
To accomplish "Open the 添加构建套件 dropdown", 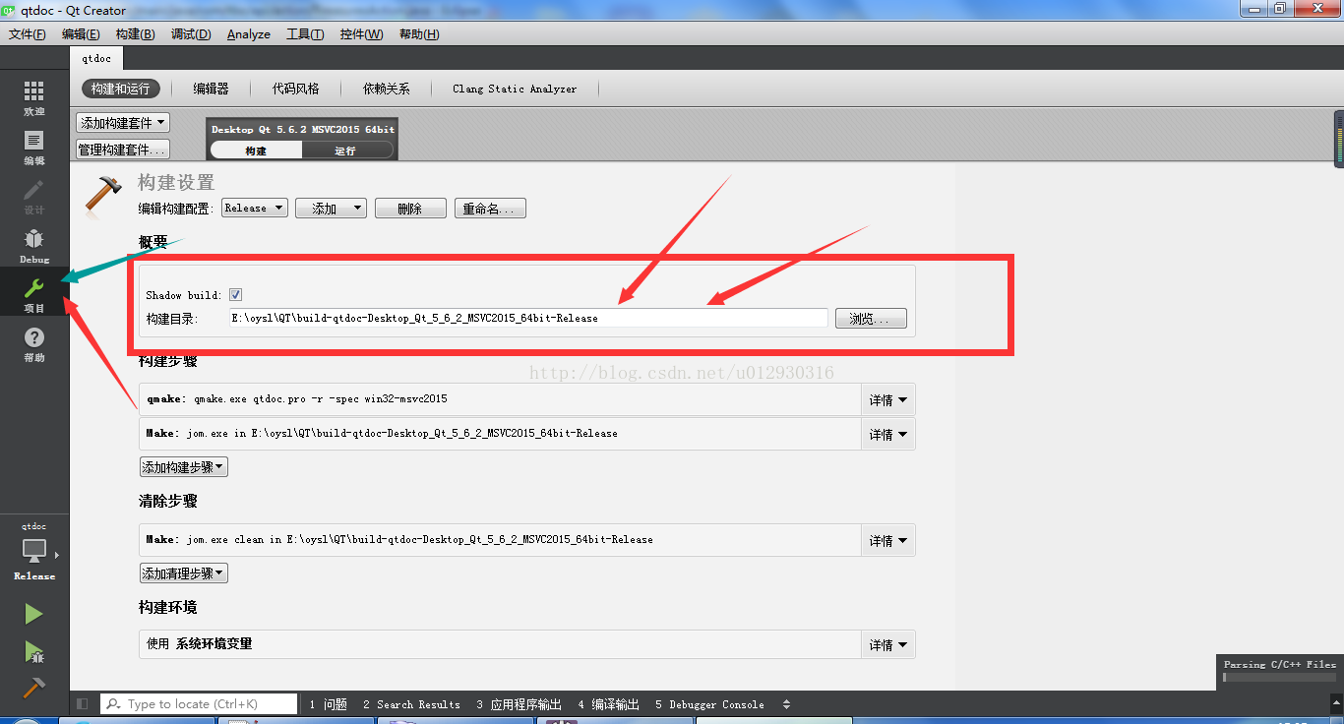I will point(123,123).
